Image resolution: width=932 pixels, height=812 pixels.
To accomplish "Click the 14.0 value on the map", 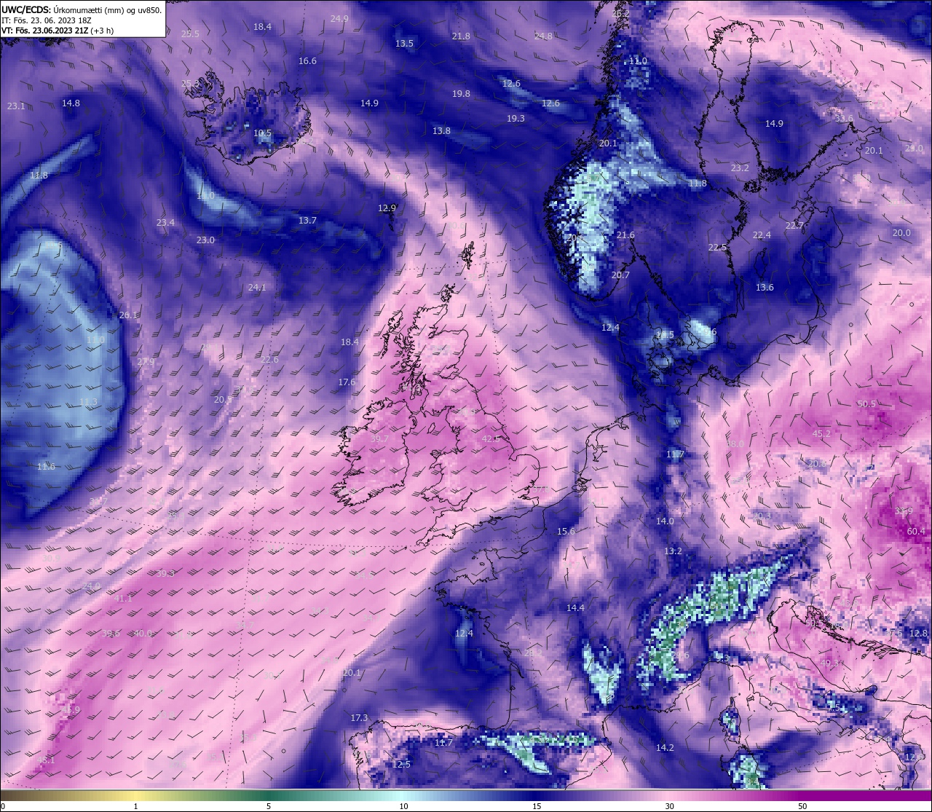I will point(665,521).
